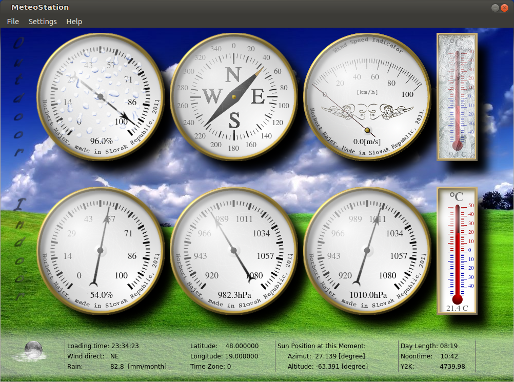Open the Help menu
The height and width of the screenshot is (382, 514).
[74, 22]
